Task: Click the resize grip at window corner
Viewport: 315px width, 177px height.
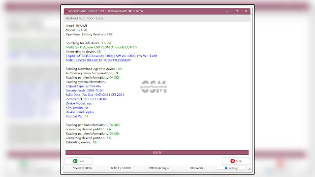Action: click(249, 169)
